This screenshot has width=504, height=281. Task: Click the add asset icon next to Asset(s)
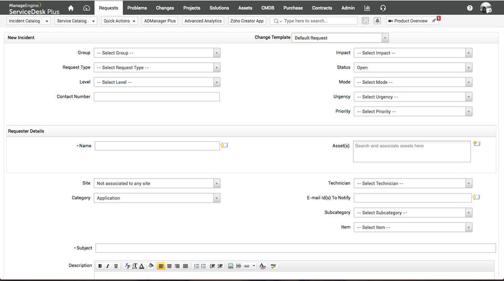[x=477, y=143]
